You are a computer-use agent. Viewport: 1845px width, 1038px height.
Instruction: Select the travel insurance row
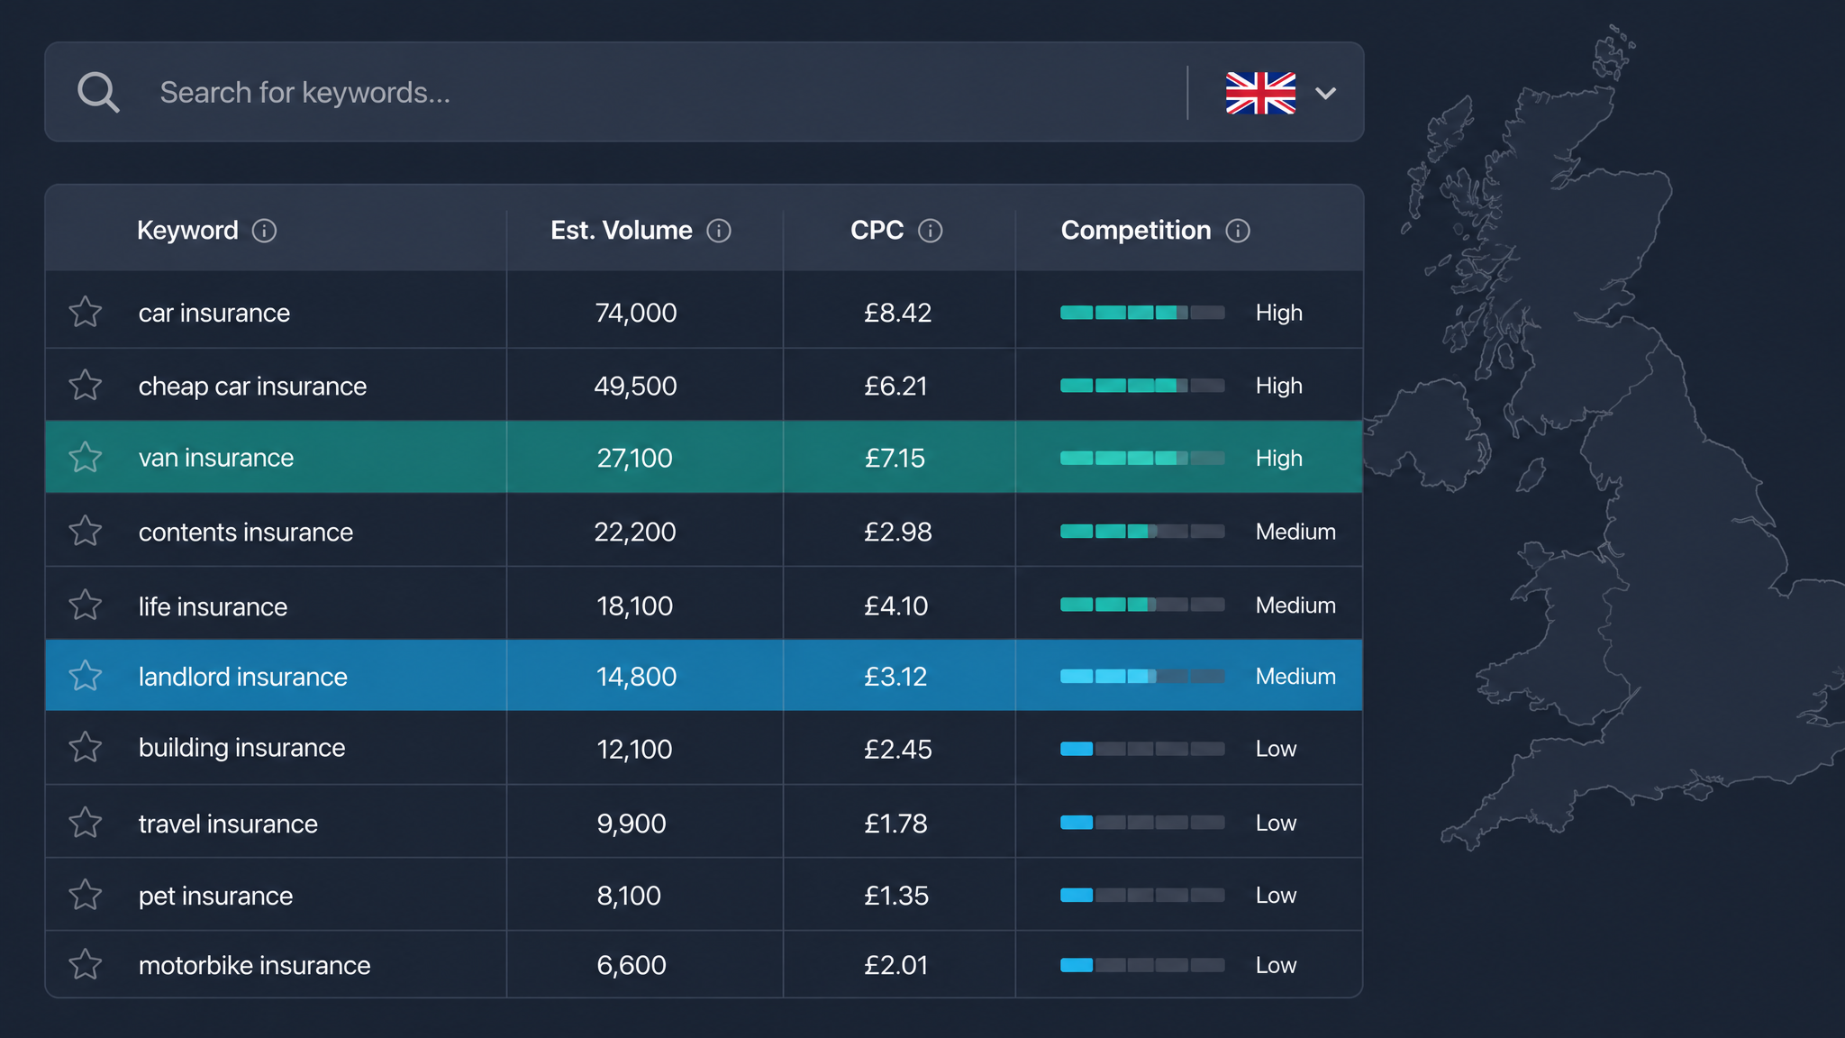[704, 822]
